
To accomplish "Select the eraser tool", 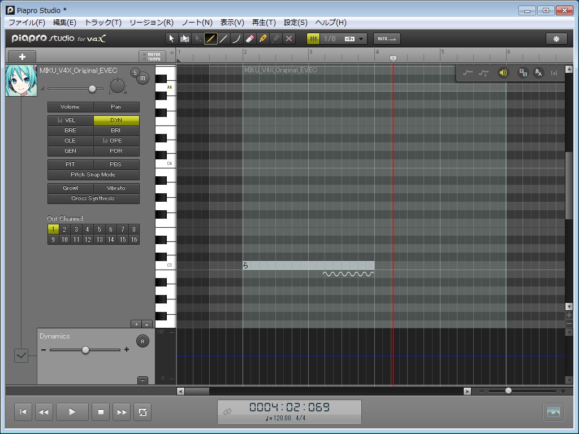I will (x=249, y=39).
